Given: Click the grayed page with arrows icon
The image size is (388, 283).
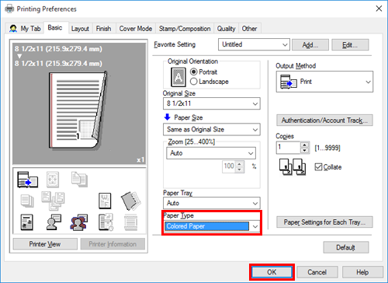Looking at the screenshot, I should (53, 180).
